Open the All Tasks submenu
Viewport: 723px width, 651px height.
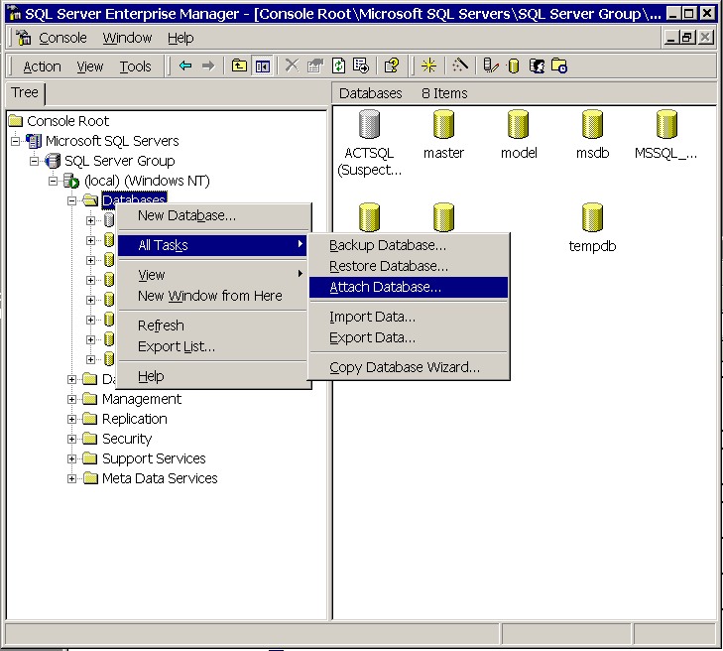(x=212, y=245)
